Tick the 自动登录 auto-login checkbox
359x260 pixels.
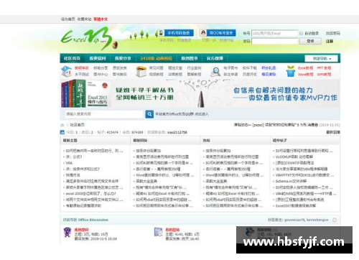tap(301, 33)
